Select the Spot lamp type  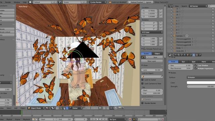point(193,62)
